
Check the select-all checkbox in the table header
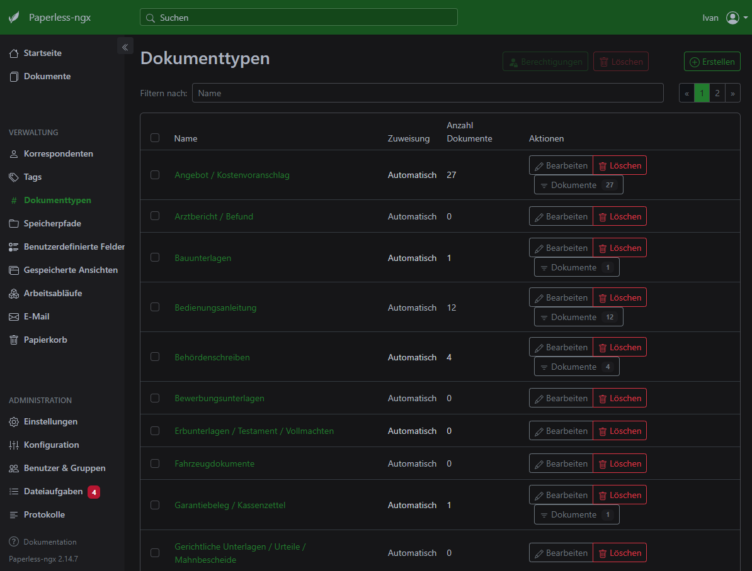click(x=155, y=137)
